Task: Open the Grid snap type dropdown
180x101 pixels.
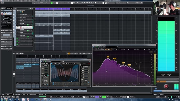Action: [x=111, y=3]
